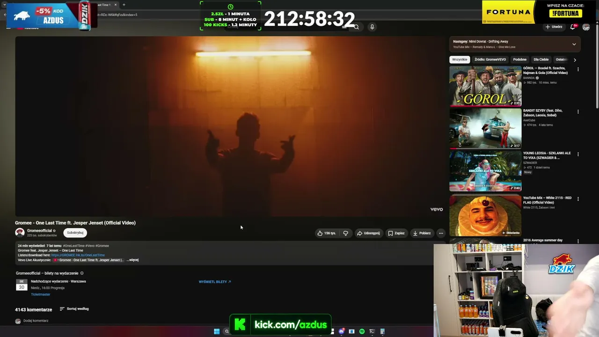Viewport: 599px width, 337px height.
Task: Click the BANDIT SZYBY video title
Action: coord(543,113)
